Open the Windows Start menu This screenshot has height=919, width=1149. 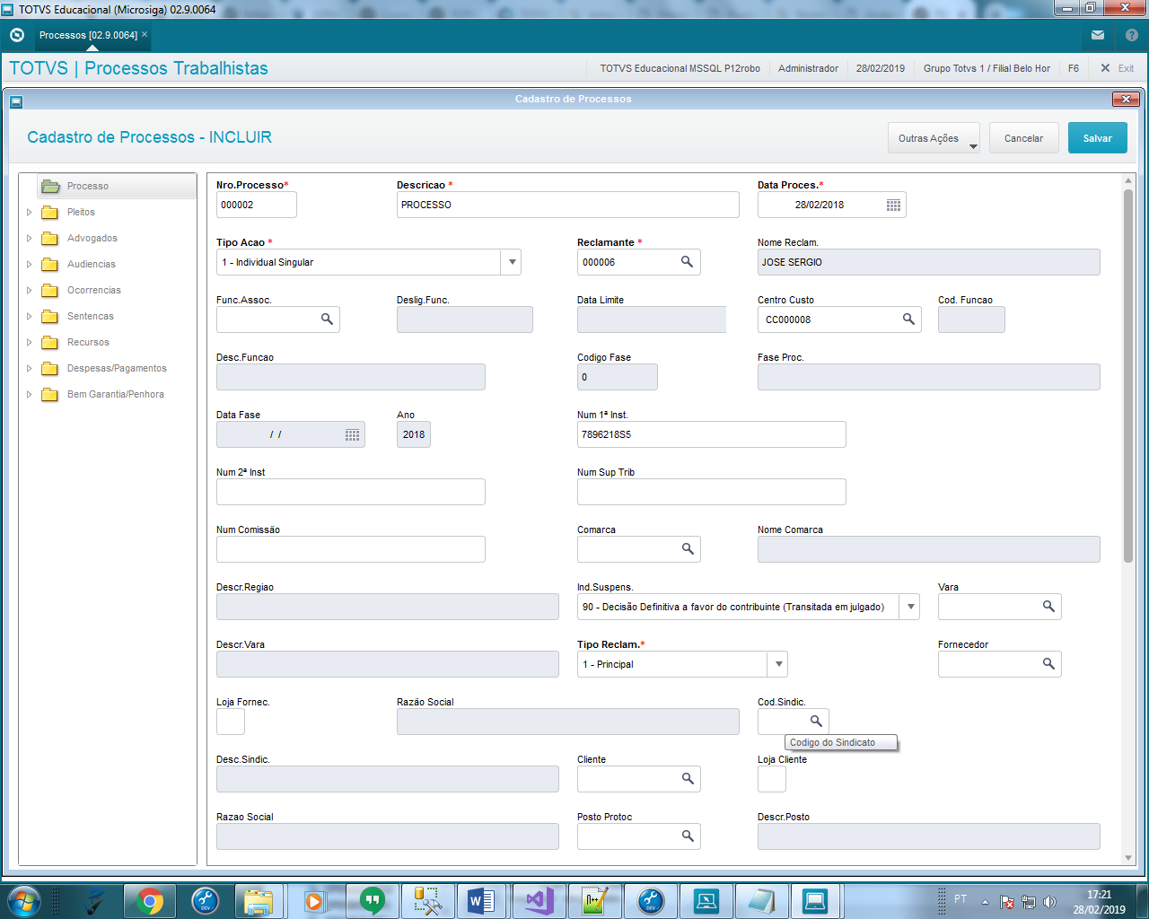(24, 901)
